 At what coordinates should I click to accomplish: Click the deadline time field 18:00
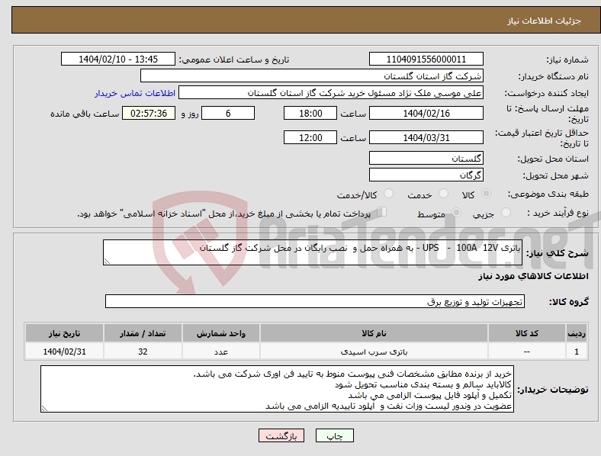pos(310,113)
